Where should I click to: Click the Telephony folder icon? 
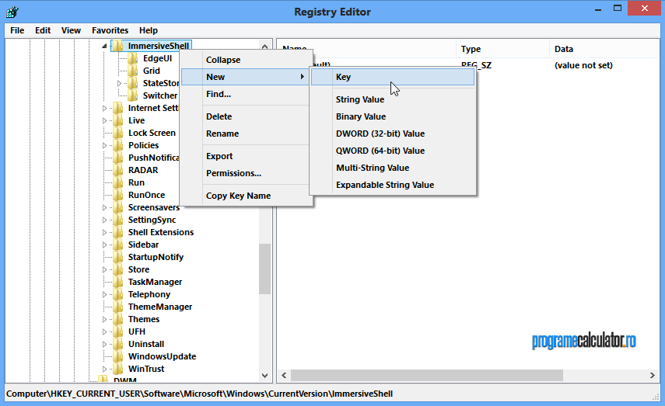(118, 294)
